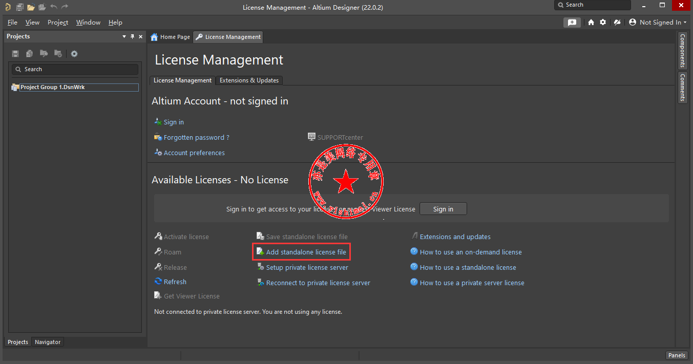Click Get Viewer License
The image size is (693, 364).
(192, 296)
